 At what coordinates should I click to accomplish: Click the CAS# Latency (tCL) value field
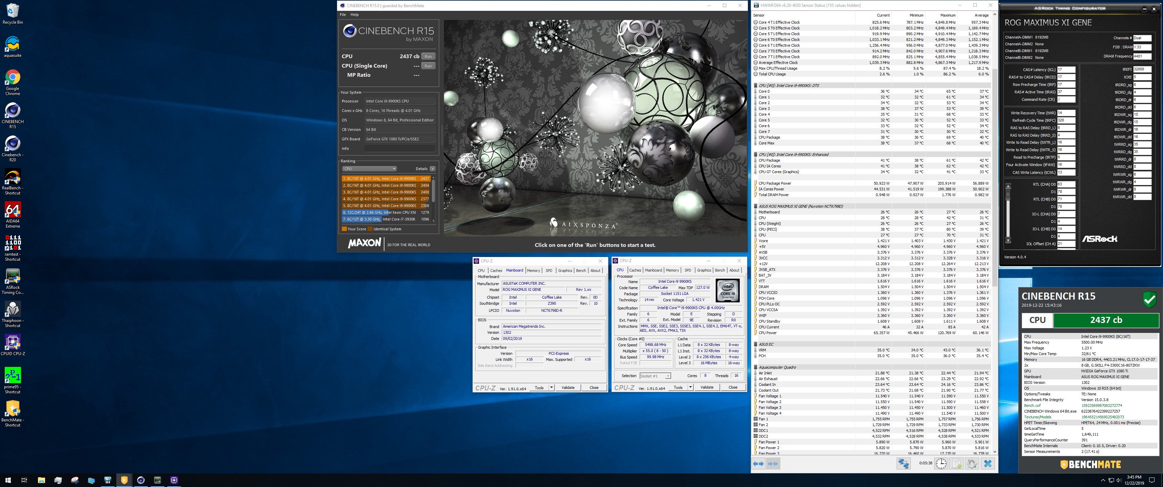coord(1066,70)
